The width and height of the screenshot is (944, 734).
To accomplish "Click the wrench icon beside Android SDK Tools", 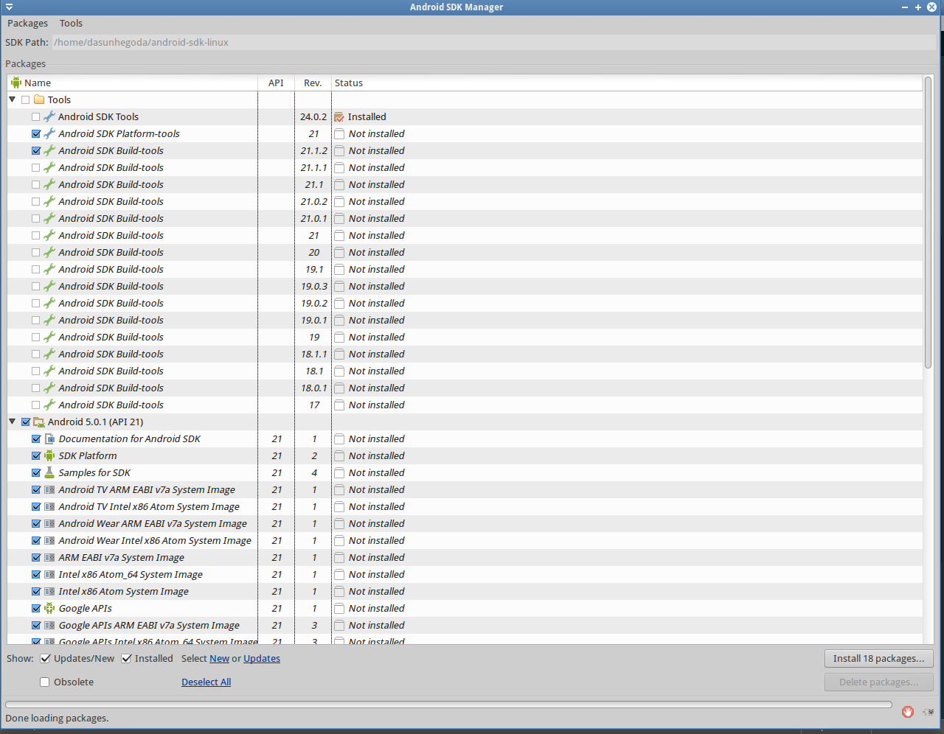I will tap(49, 116).
